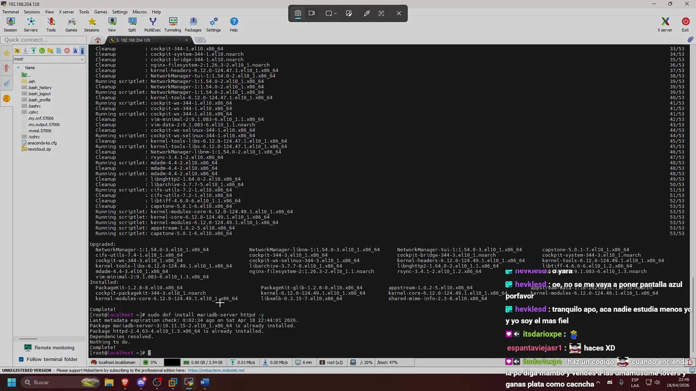Open the X server menu

point(66,11)
